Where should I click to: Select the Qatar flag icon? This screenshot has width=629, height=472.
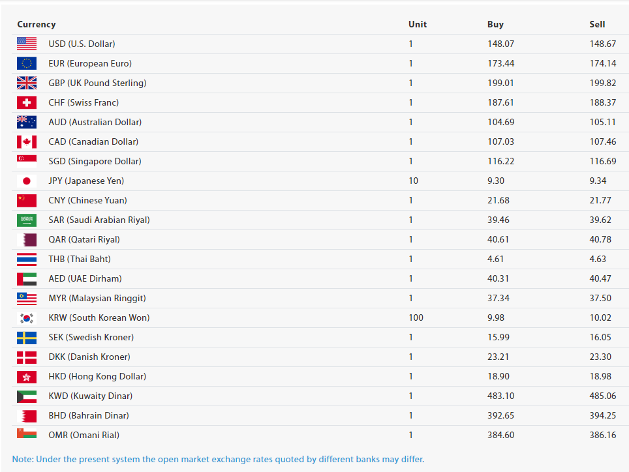click(x=27, y=239)
